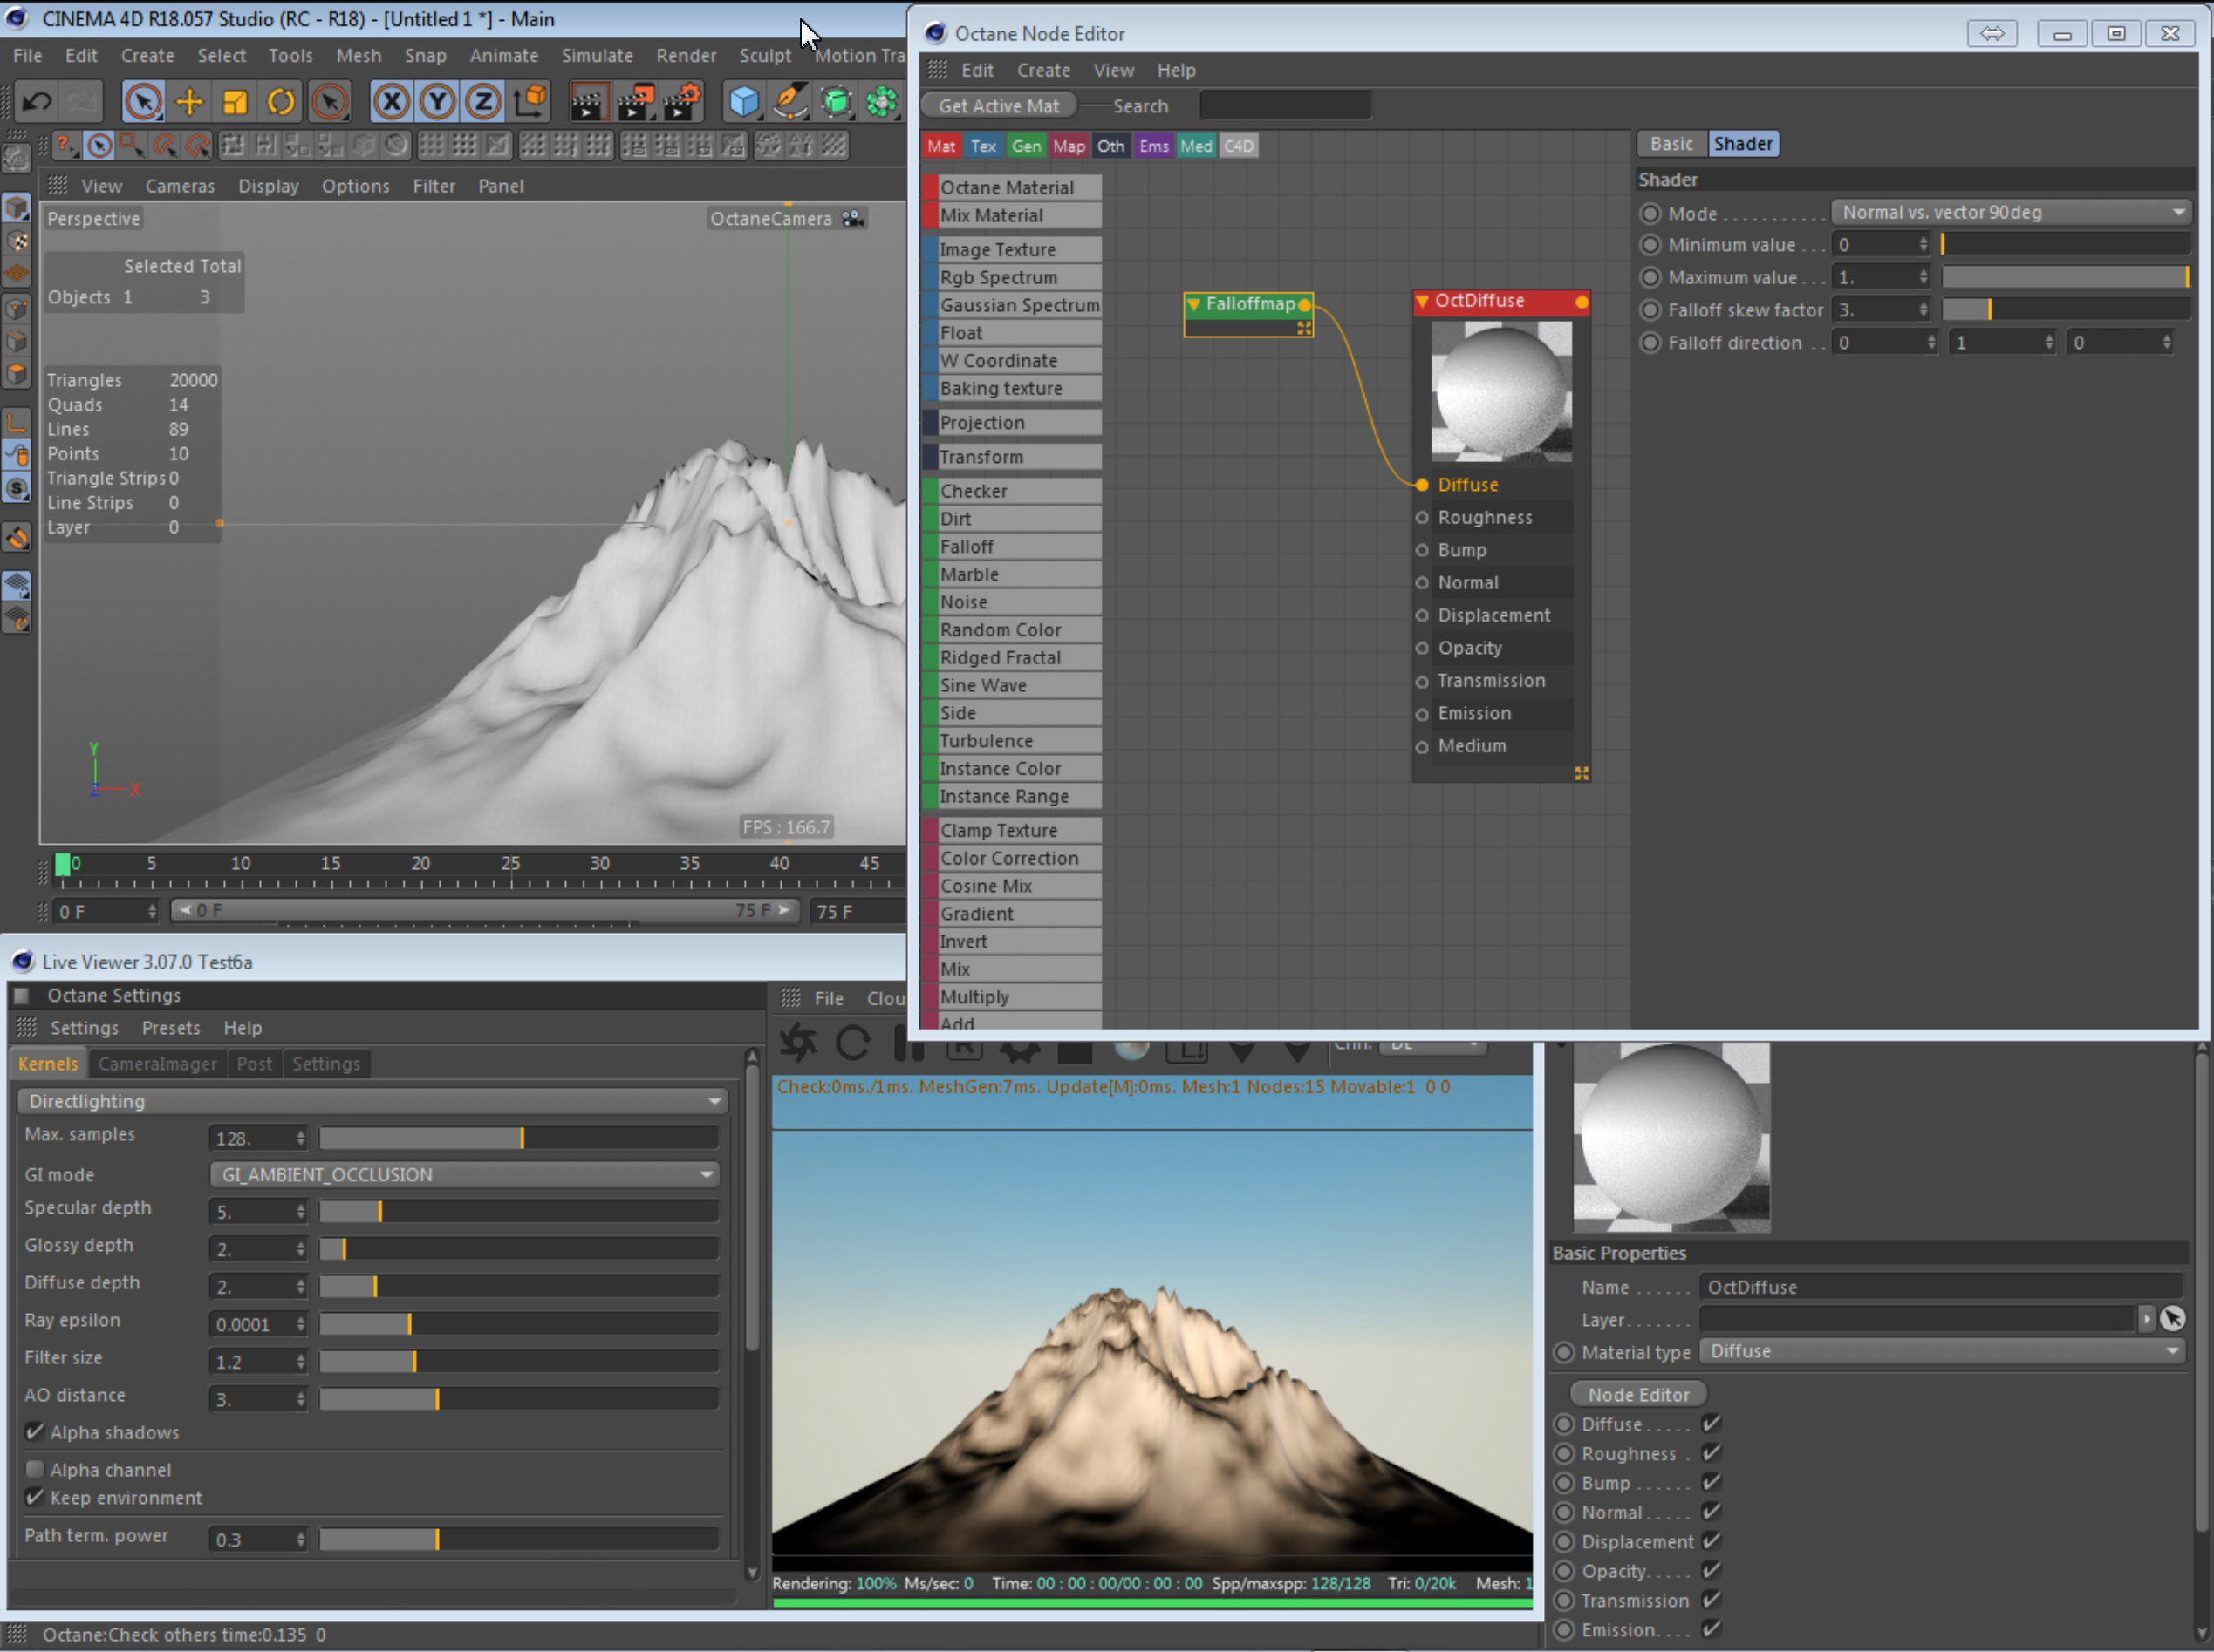2214x1652 pixels.
Task: Click the Undo arrow icon
Action: [37, 102]
